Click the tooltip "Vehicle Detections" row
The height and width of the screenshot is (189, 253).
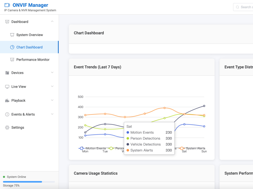click(149, 144)
